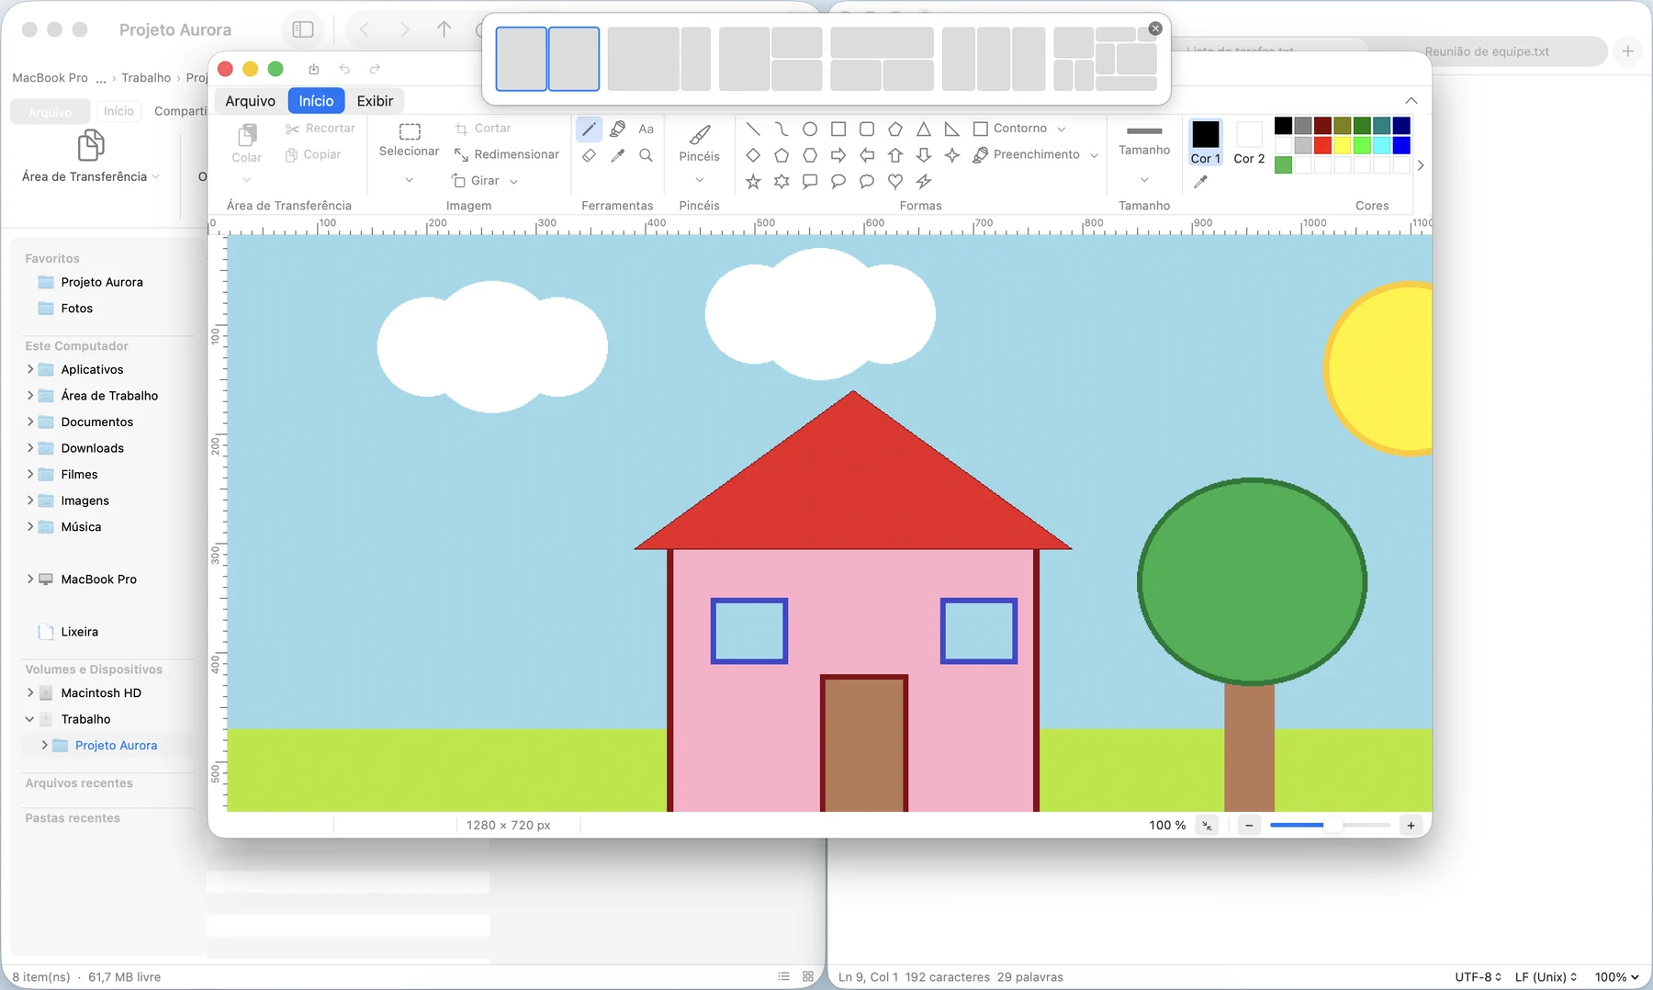The width and height of the screenshot is (1653, 990).
Task: Add a new tab in text editor
Action: (1628, 51)
